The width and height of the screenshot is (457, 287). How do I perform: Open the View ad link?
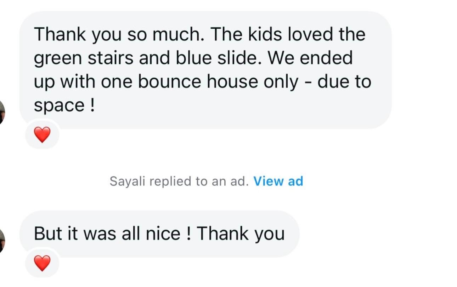[278, 181]
